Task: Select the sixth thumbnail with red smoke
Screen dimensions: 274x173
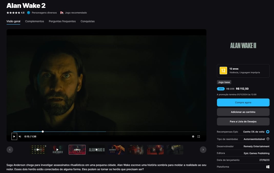Action: [x=136, y=150]
